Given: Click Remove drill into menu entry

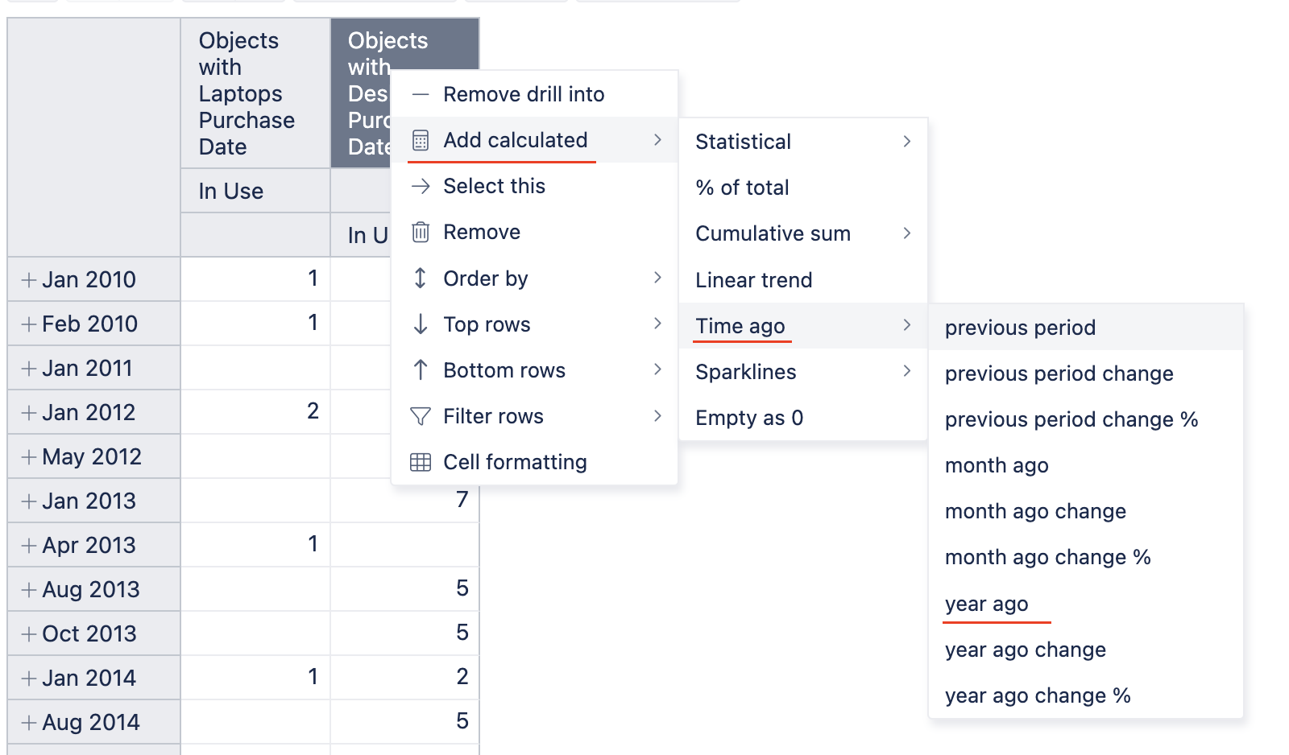Looking at the screenshot, I should [524, 94].
